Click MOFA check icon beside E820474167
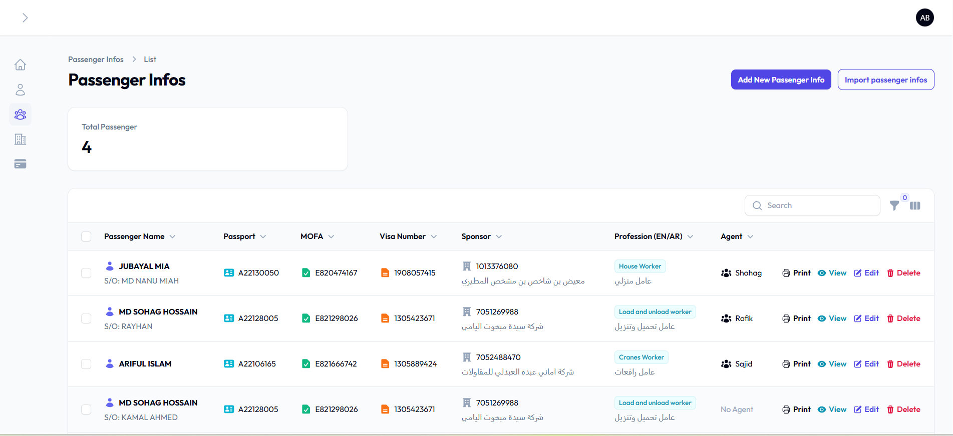Viewport: 953px width, 436px height. (x=306, y=273)
